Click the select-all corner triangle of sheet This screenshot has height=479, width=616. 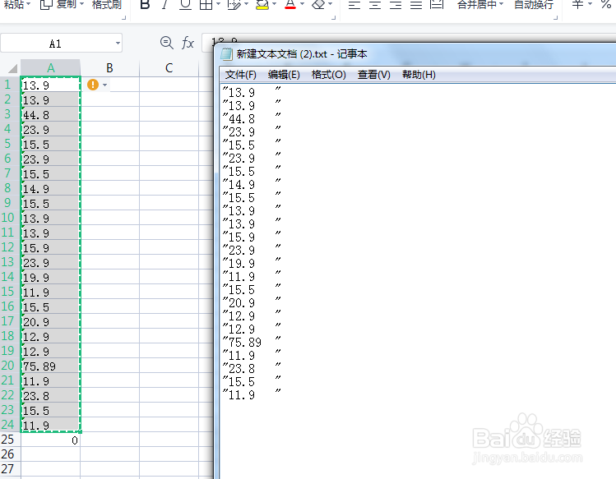click(x=12, y=68)
